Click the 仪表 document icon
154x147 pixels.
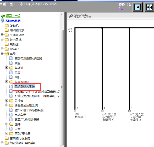pyautogui.click(x=11, y=72)
